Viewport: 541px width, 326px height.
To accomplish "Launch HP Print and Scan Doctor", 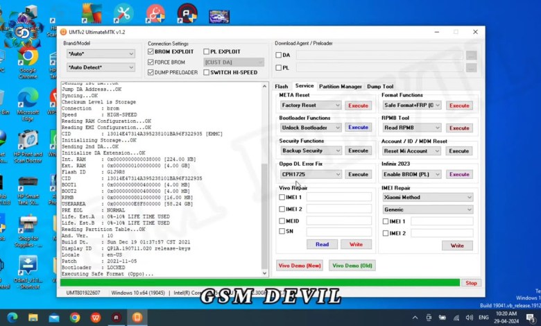I will click(x=28, y=141).
